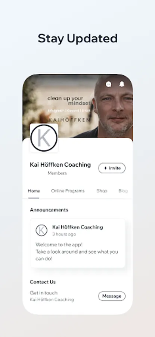155x337 pixels.
Task: Switch to the Home tab
Action: coord(34,191)
